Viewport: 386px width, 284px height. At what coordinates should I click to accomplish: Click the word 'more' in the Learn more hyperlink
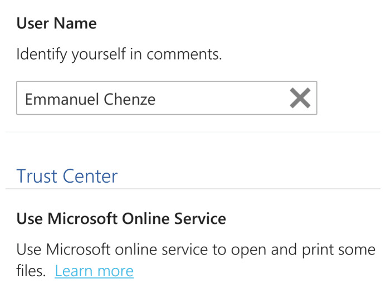(x=115, y=271)
